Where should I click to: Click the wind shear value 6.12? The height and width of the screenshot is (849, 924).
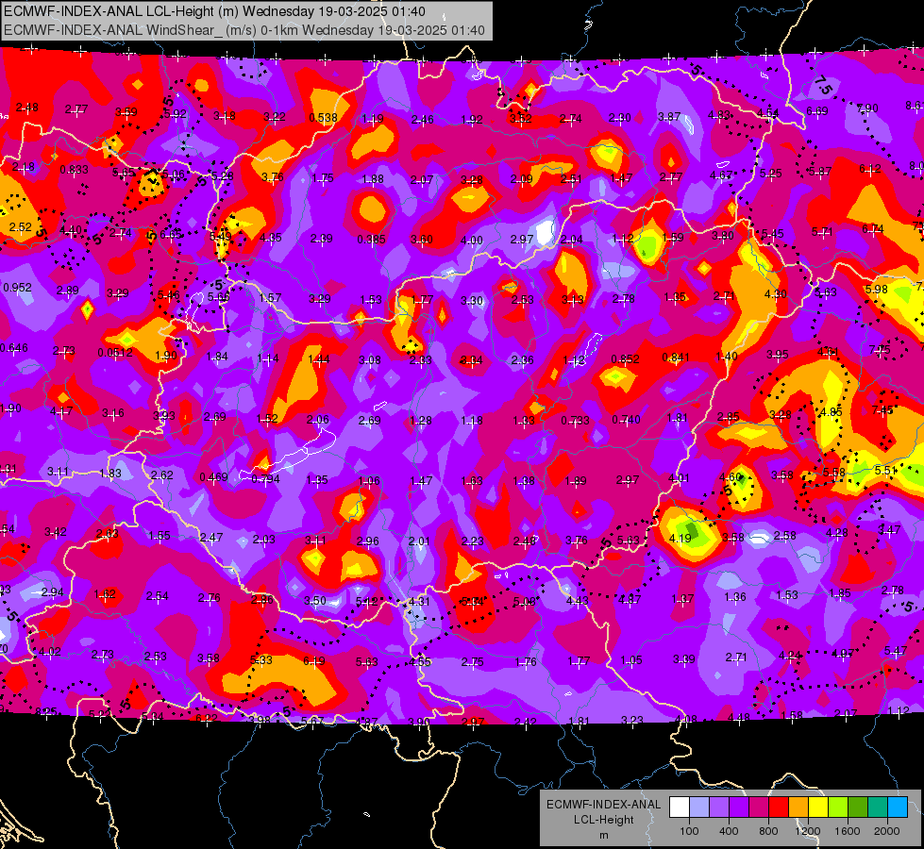pyautogui.click(x=870, y=169)
